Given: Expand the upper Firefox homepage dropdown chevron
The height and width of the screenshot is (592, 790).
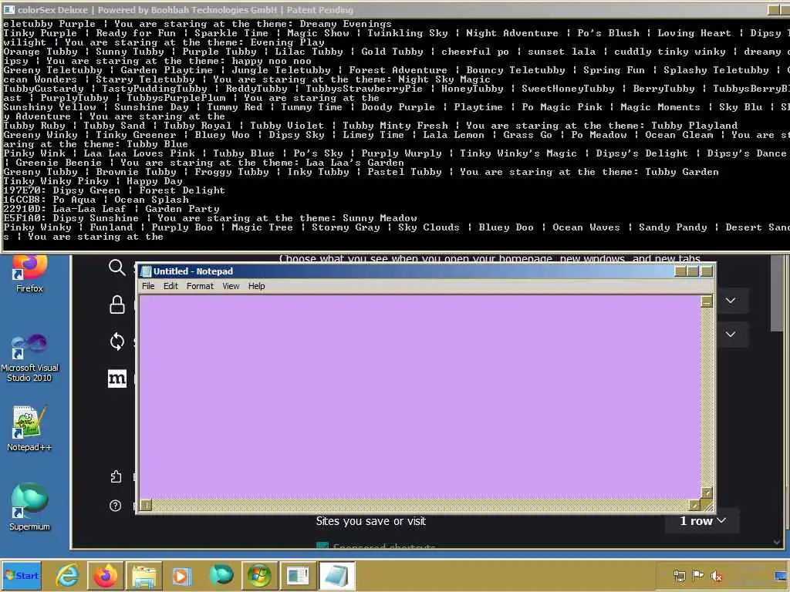Looking at the screenshot, I should click(x=731, y=301).
